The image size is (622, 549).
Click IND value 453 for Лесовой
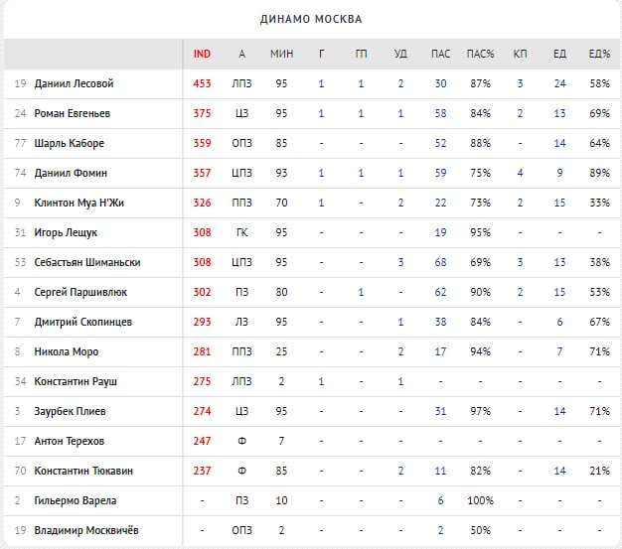[x=202, y=83]
